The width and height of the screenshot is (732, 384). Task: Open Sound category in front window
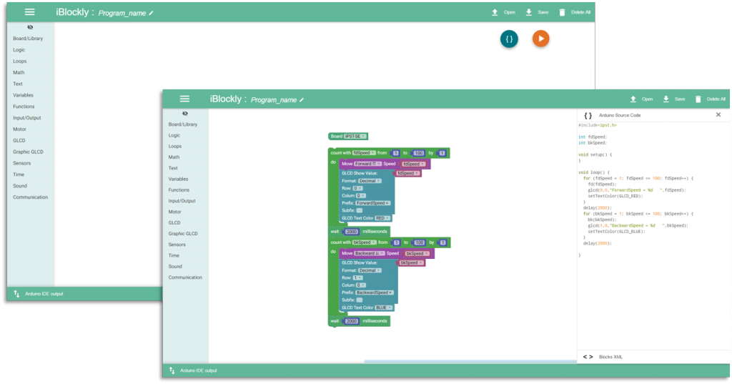[175, 266]
